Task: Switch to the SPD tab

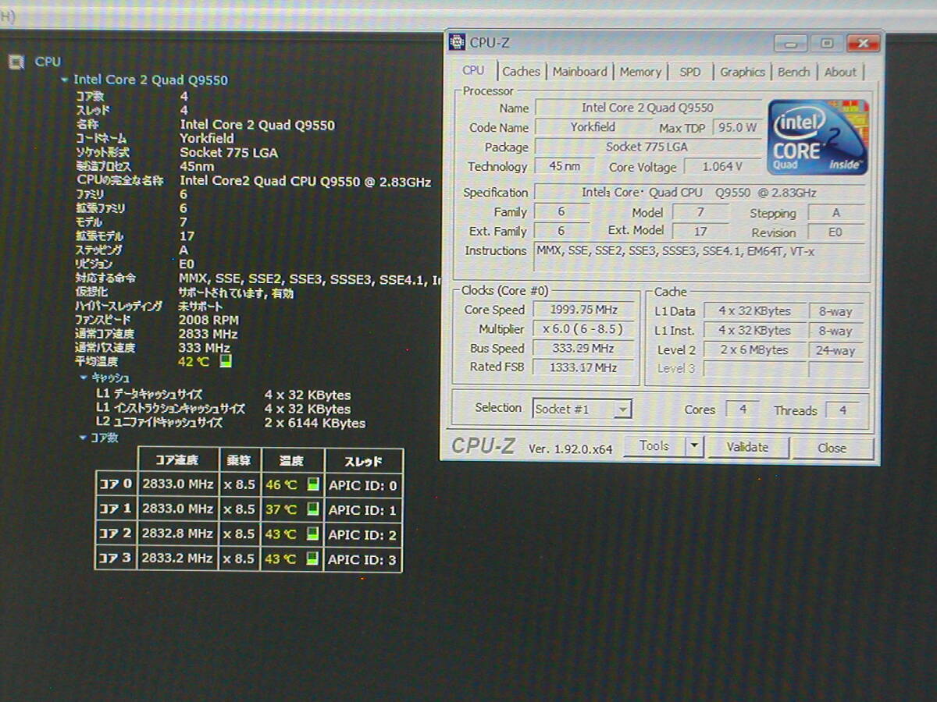Action: [x=690, y=72]
